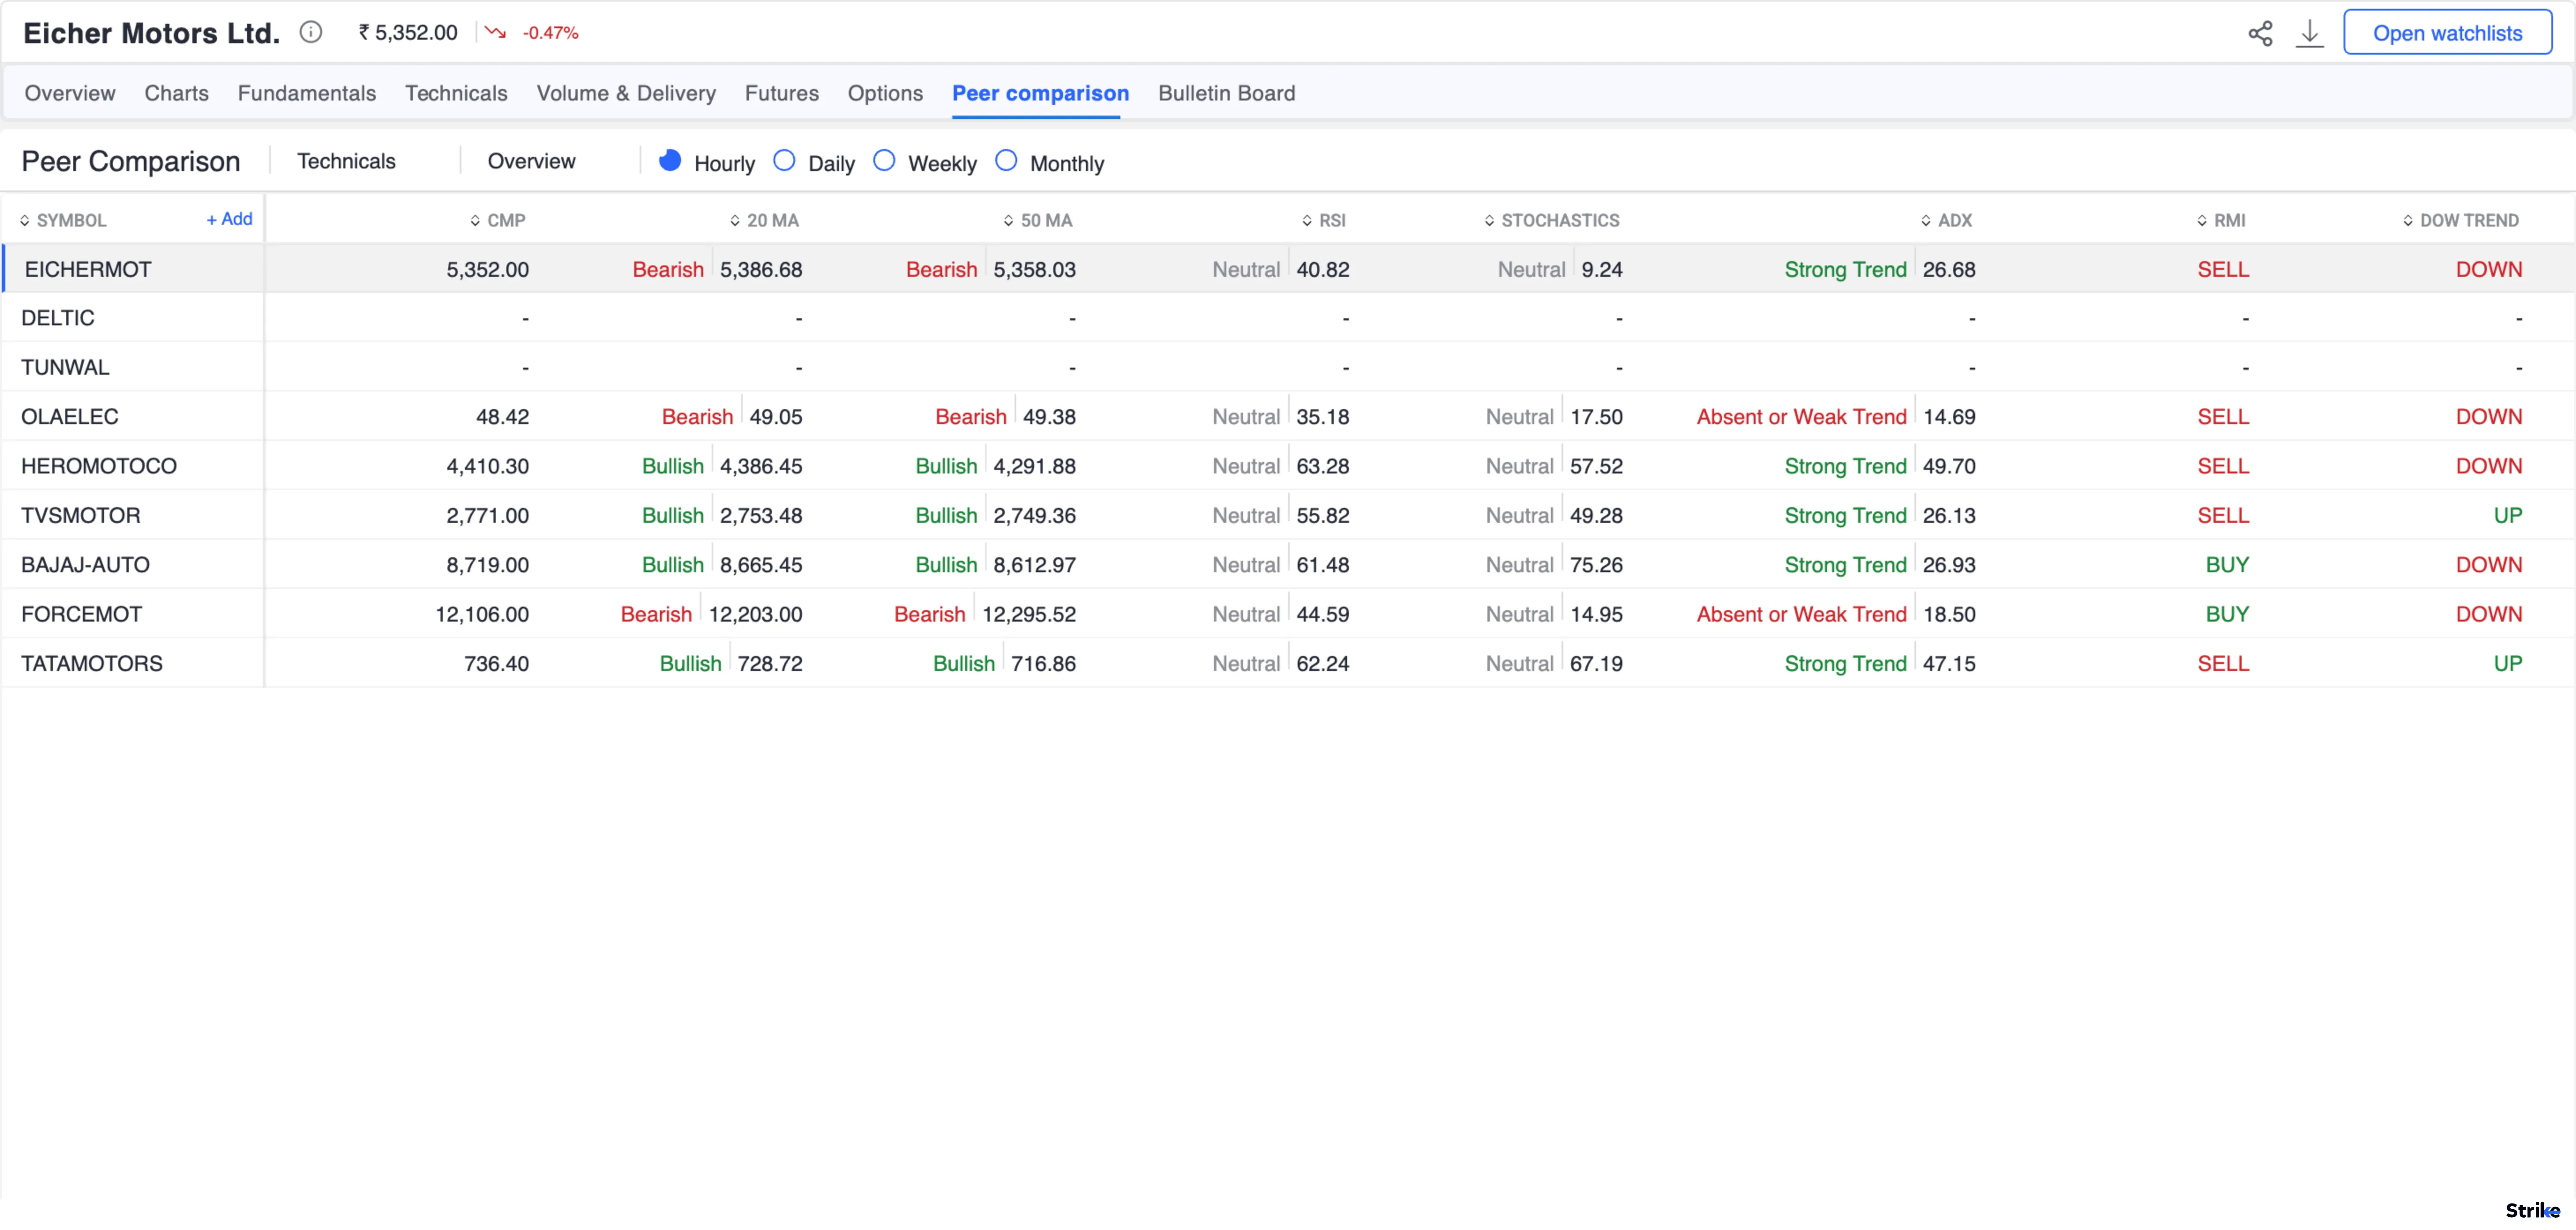The width and height of the screenshot is (2576, 1230).
Task: Switch to the Futures tab
Action: pyautogui.click(x=782, y=93)
